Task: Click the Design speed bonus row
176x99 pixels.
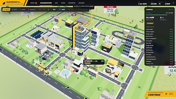Action: [159, 34]
